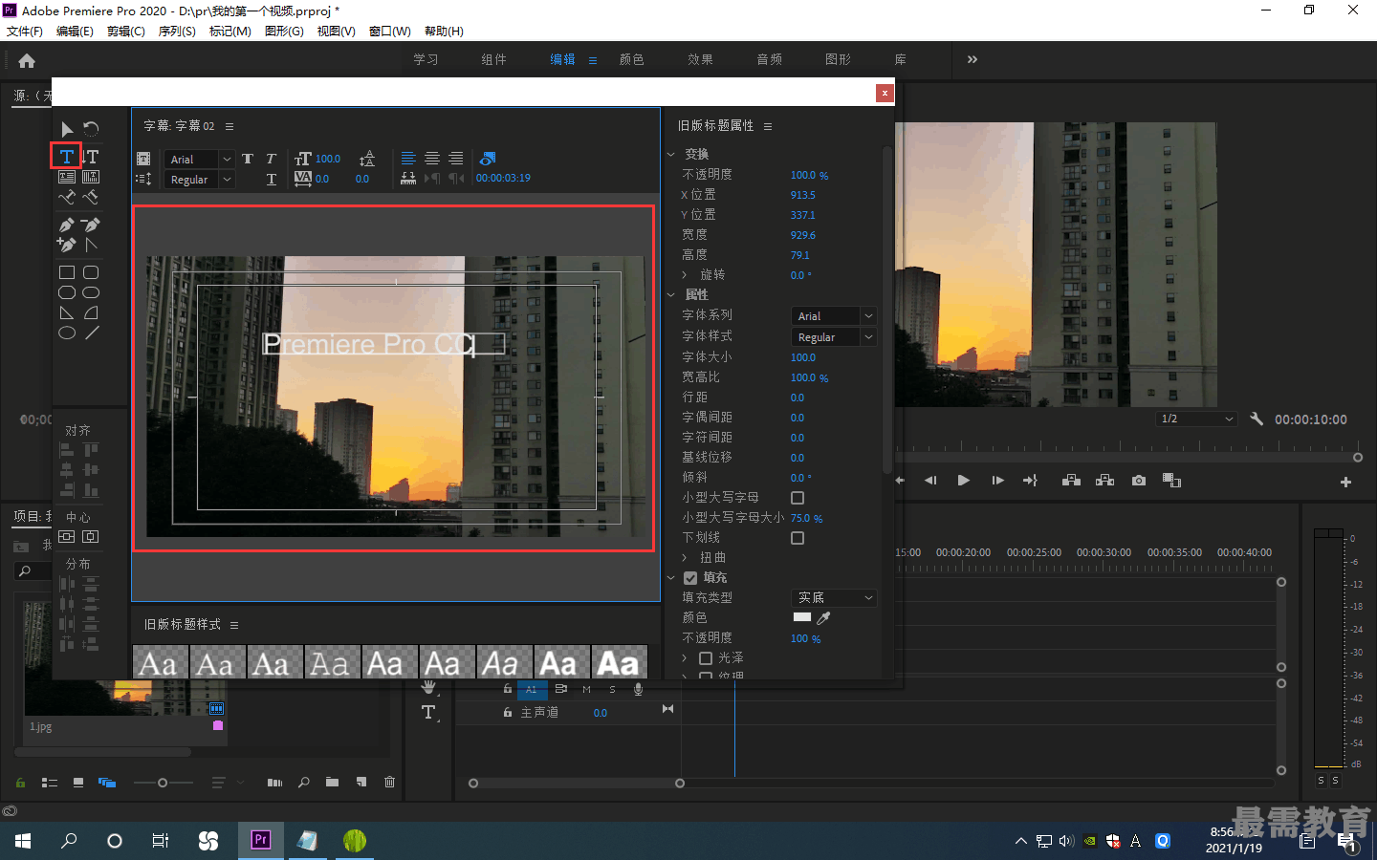Select the horizontal Type tool in the titler
The image size is (1377, 860).
coord(66,156)
